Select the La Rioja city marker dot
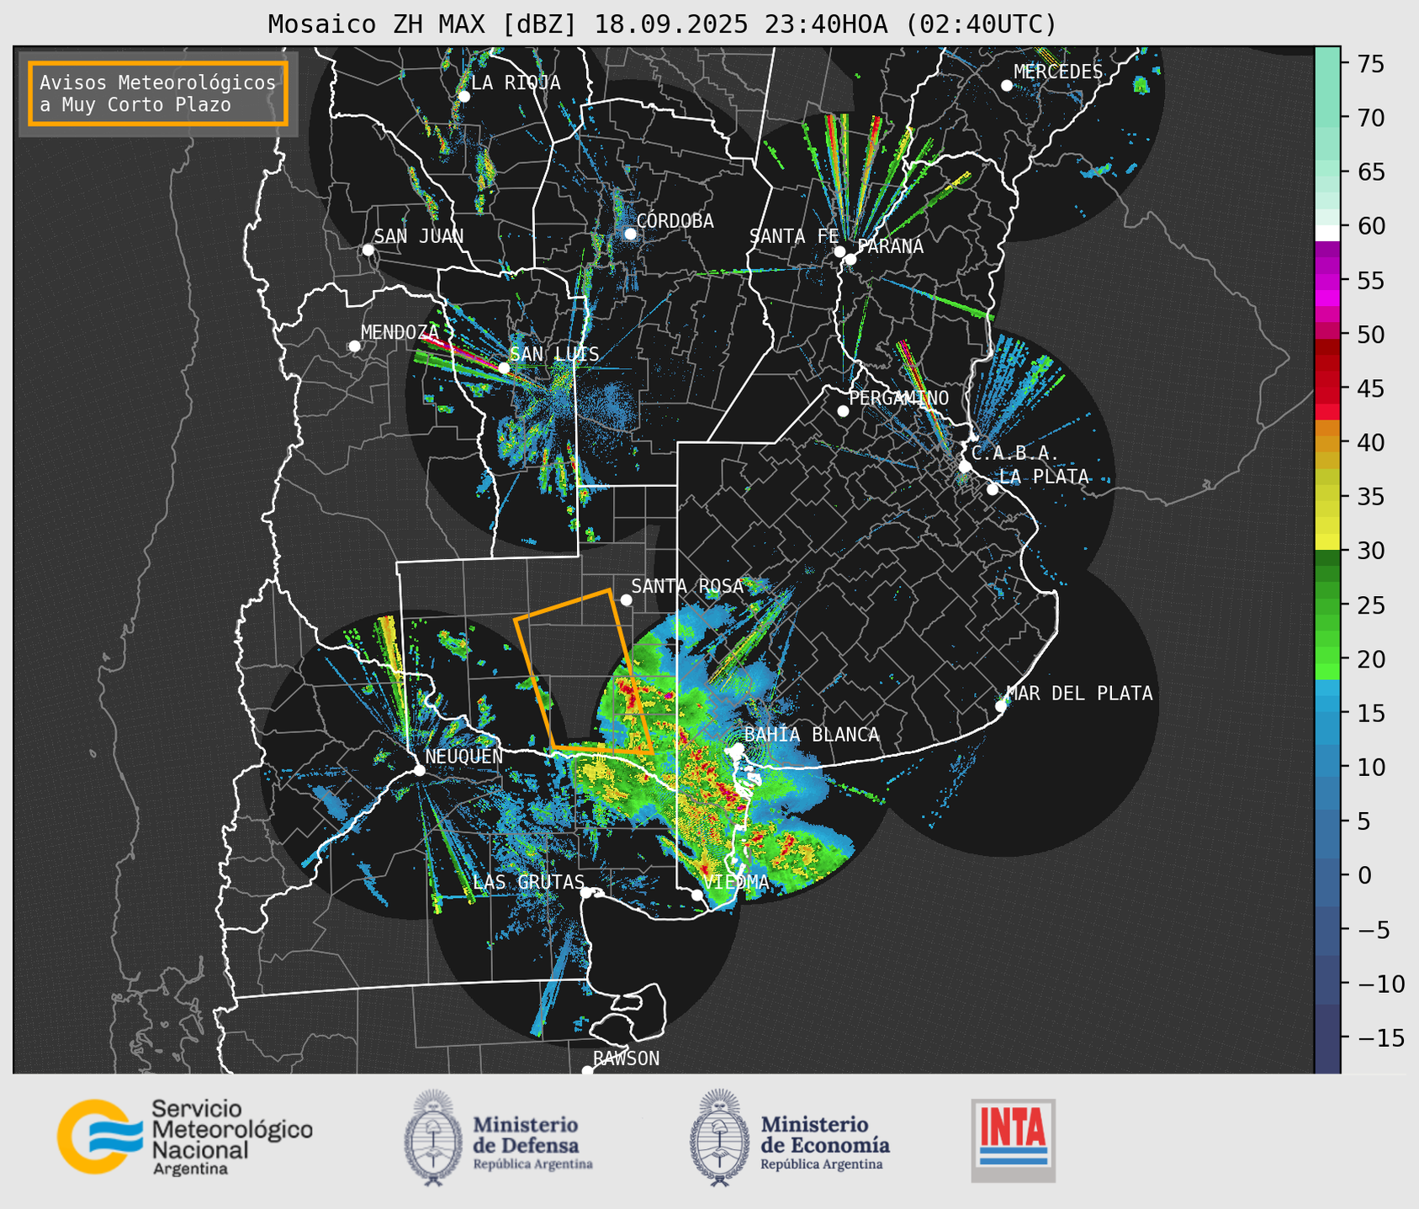 point(463,97)
